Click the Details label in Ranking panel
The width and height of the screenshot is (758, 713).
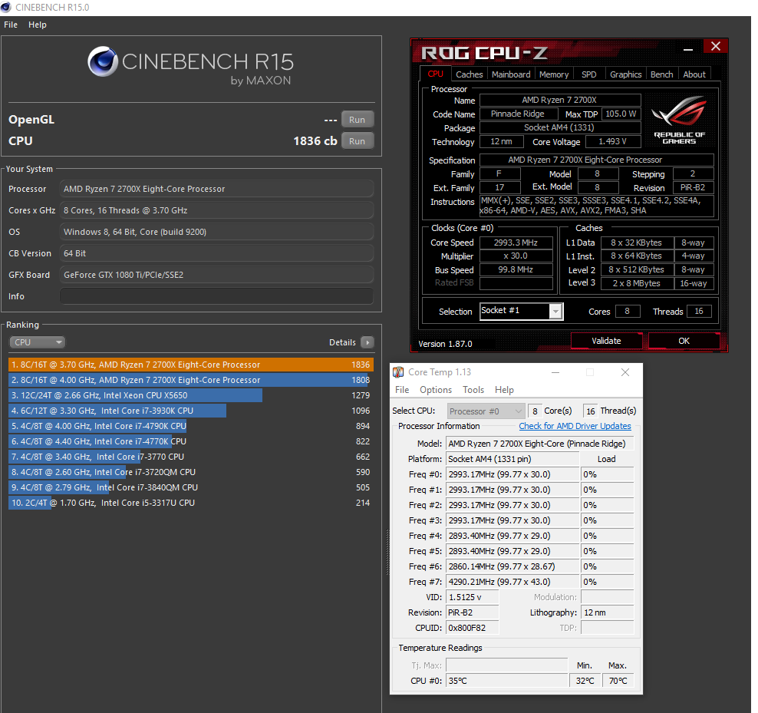[342, 342]
